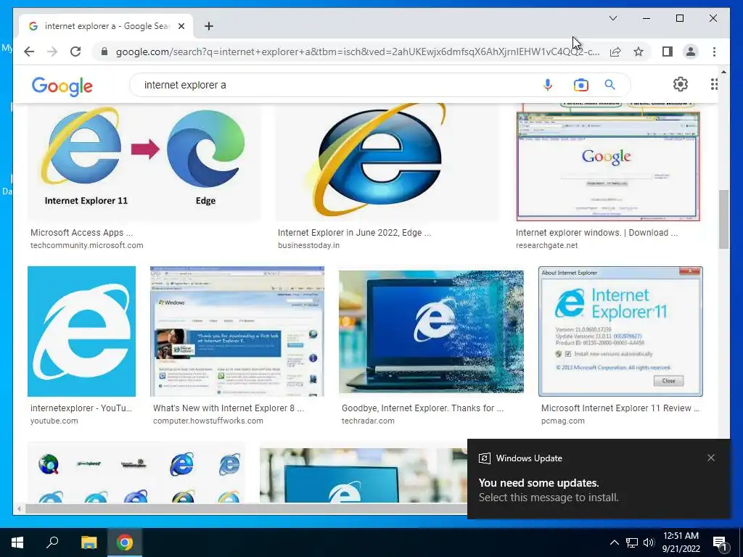Open internetexplorer - YouTube result title

pos(81,408)
